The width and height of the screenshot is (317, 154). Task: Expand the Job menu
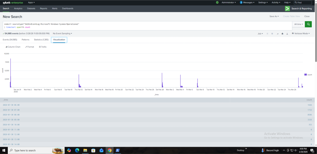[x=260, y=33]
